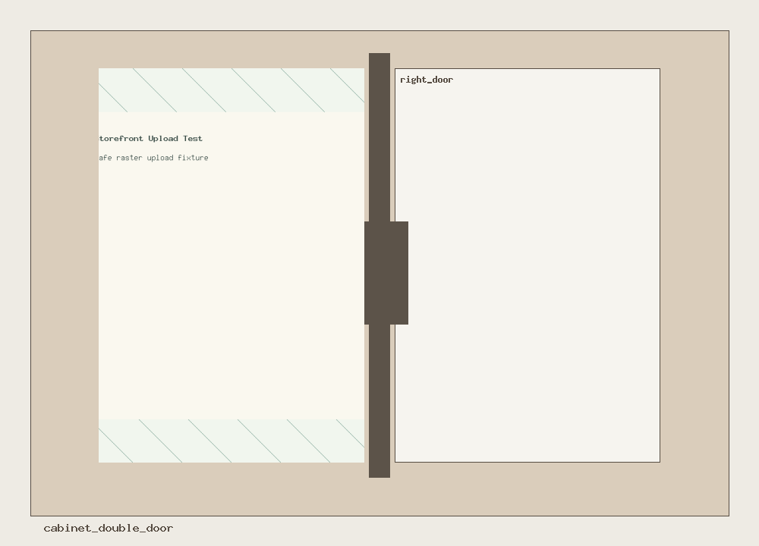The height and width of the screenshot is (546, 759).
Task: Click the dark center handle block
Action: click(386, 273)
